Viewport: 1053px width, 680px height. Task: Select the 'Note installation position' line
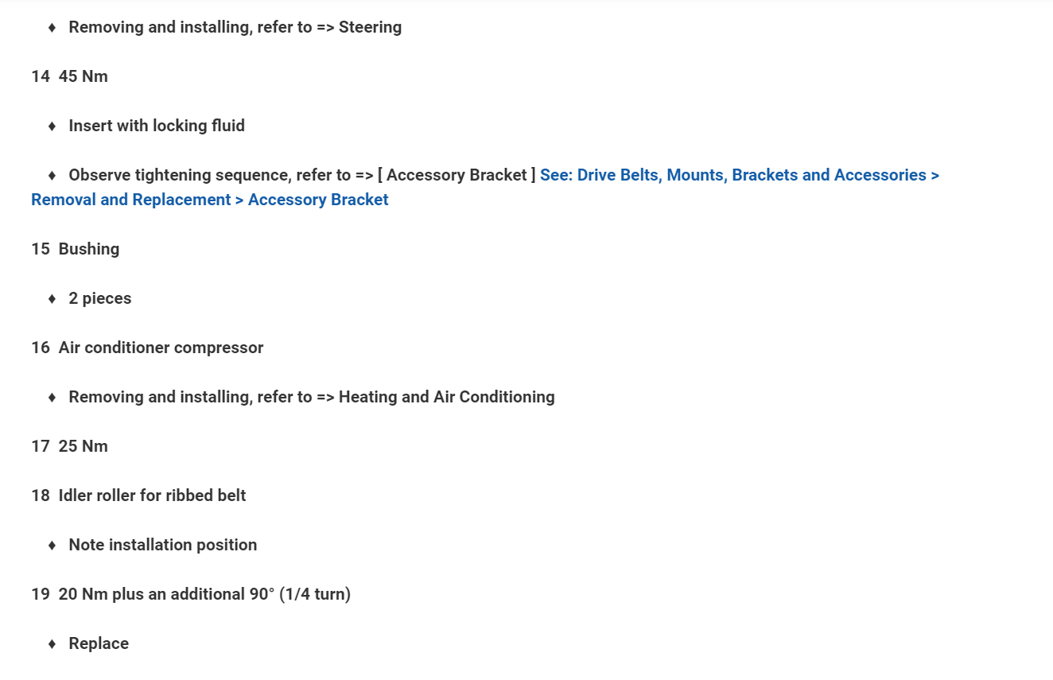point(163,545)
